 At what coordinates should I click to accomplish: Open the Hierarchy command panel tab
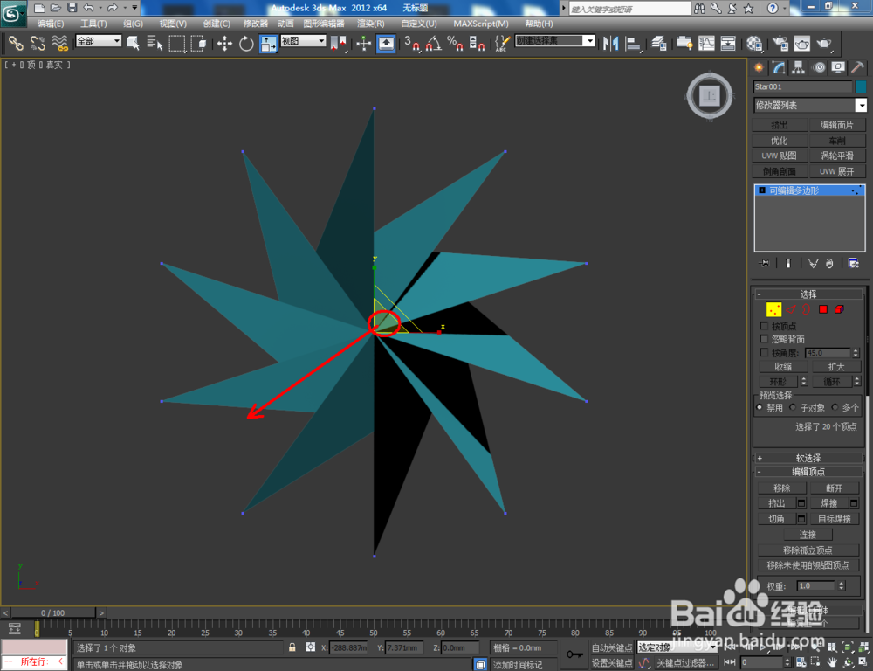coord(799,67)
